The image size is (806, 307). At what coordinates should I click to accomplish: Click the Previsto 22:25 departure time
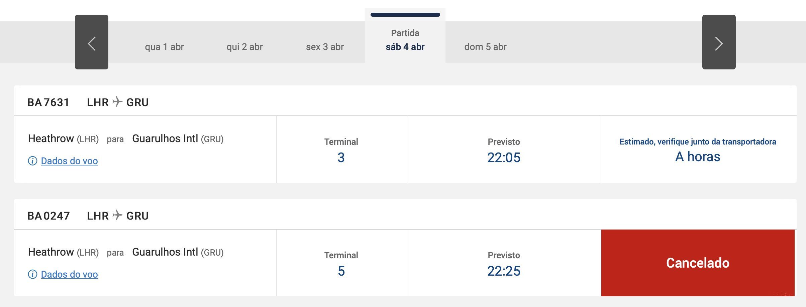pyautogui.click(x=504, y=271)
